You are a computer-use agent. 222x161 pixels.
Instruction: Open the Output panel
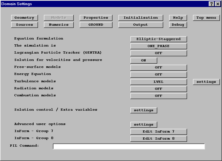coord(141,25)
